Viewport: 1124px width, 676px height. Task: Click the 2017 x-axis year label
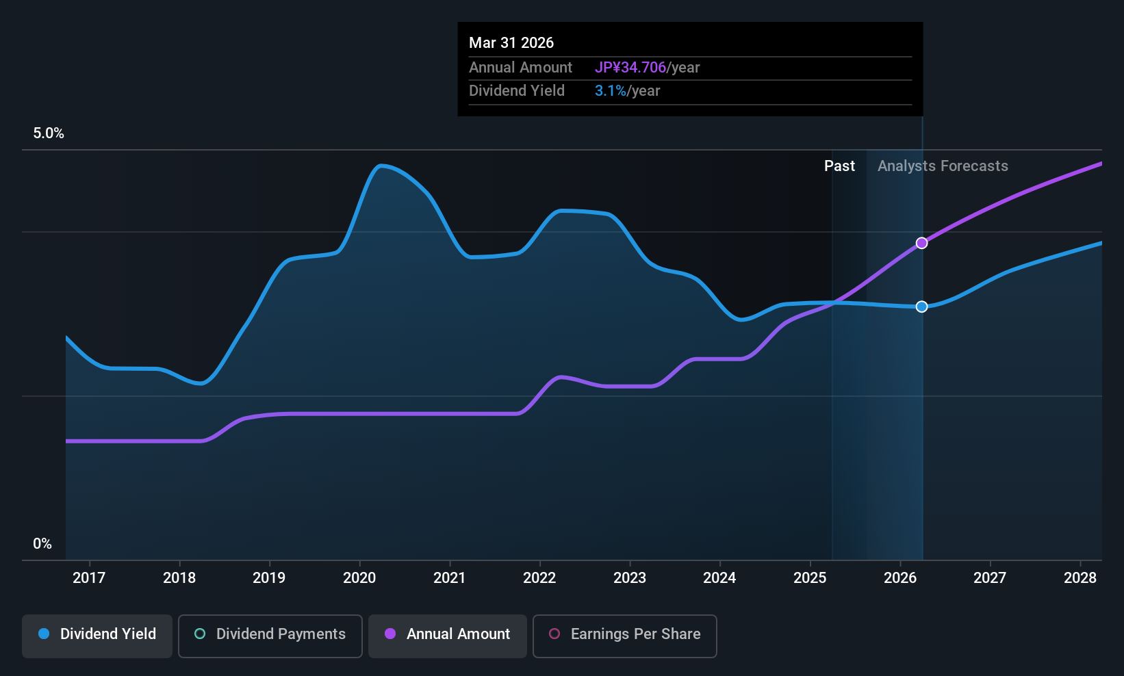(89, 578)
